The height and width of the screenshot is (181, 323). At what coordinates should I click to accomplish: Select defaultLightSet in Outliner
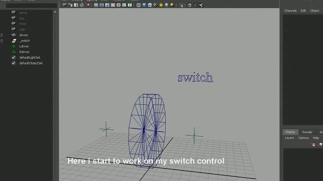[30, 57]
